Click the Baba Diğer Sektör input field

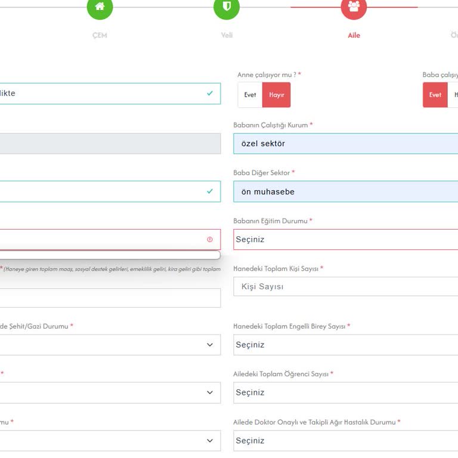[345, 191]
